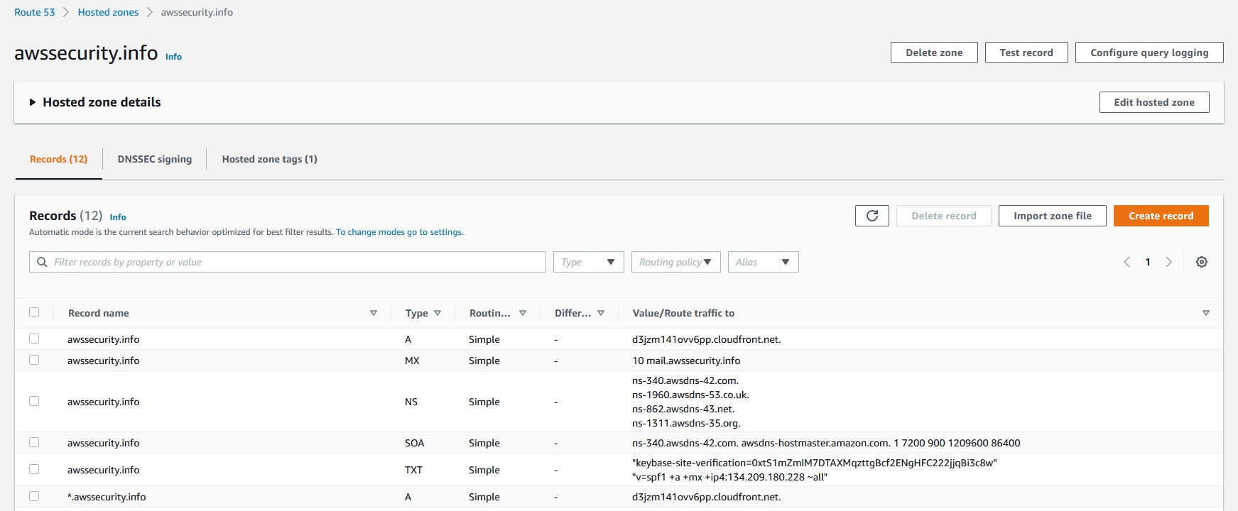Go to next page arrow
This screenshot has width=1238, height=511.
coord(1168,262)
